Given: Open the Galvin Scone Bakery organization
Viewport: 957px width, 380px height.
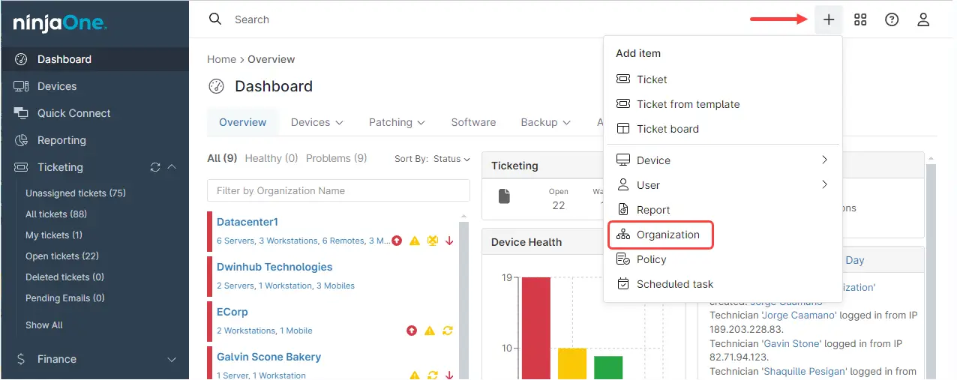Looking at the screenshot, I should click(x=268, y=357).
